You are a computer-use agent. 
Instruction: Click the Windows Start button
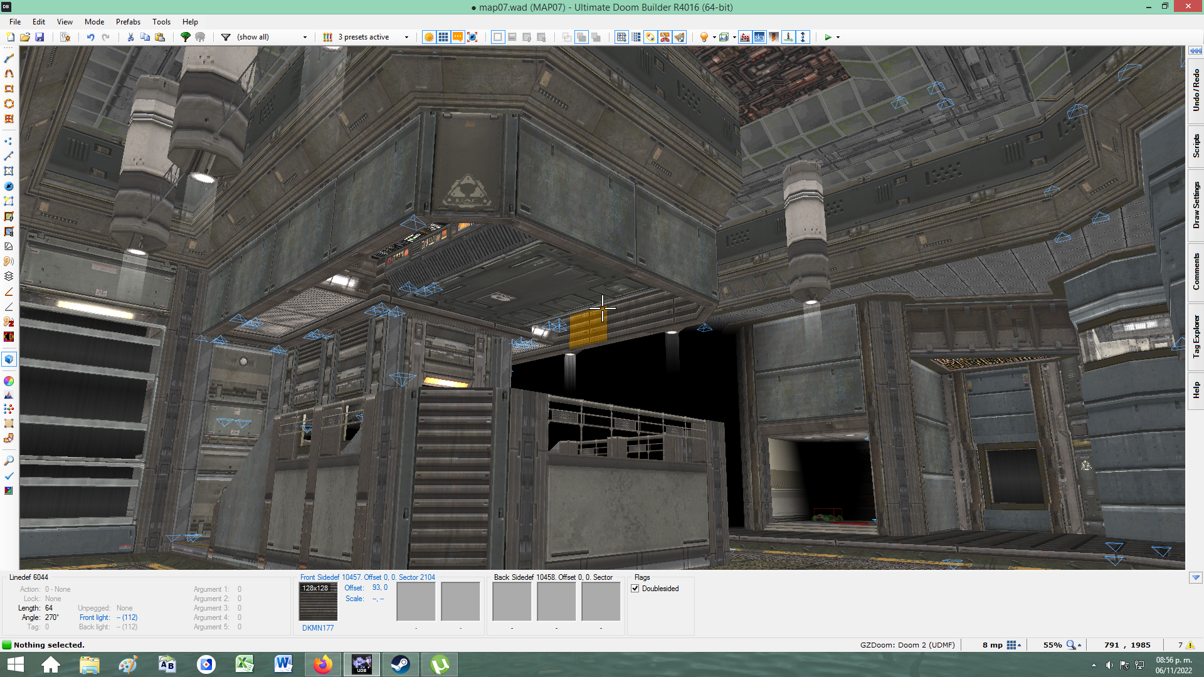tap(15, 664)
